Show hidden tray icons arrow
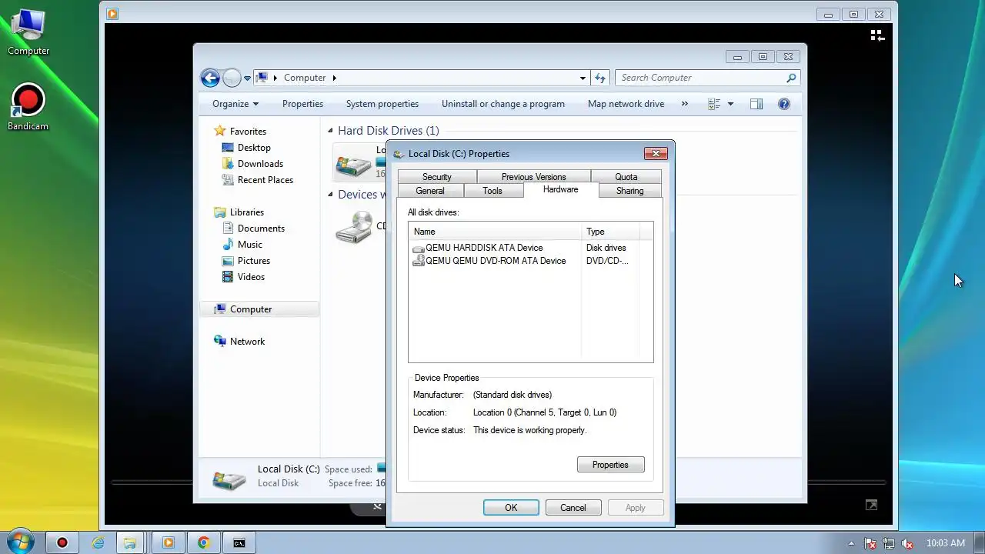This screenshot has height=554, width=985. 851,542
